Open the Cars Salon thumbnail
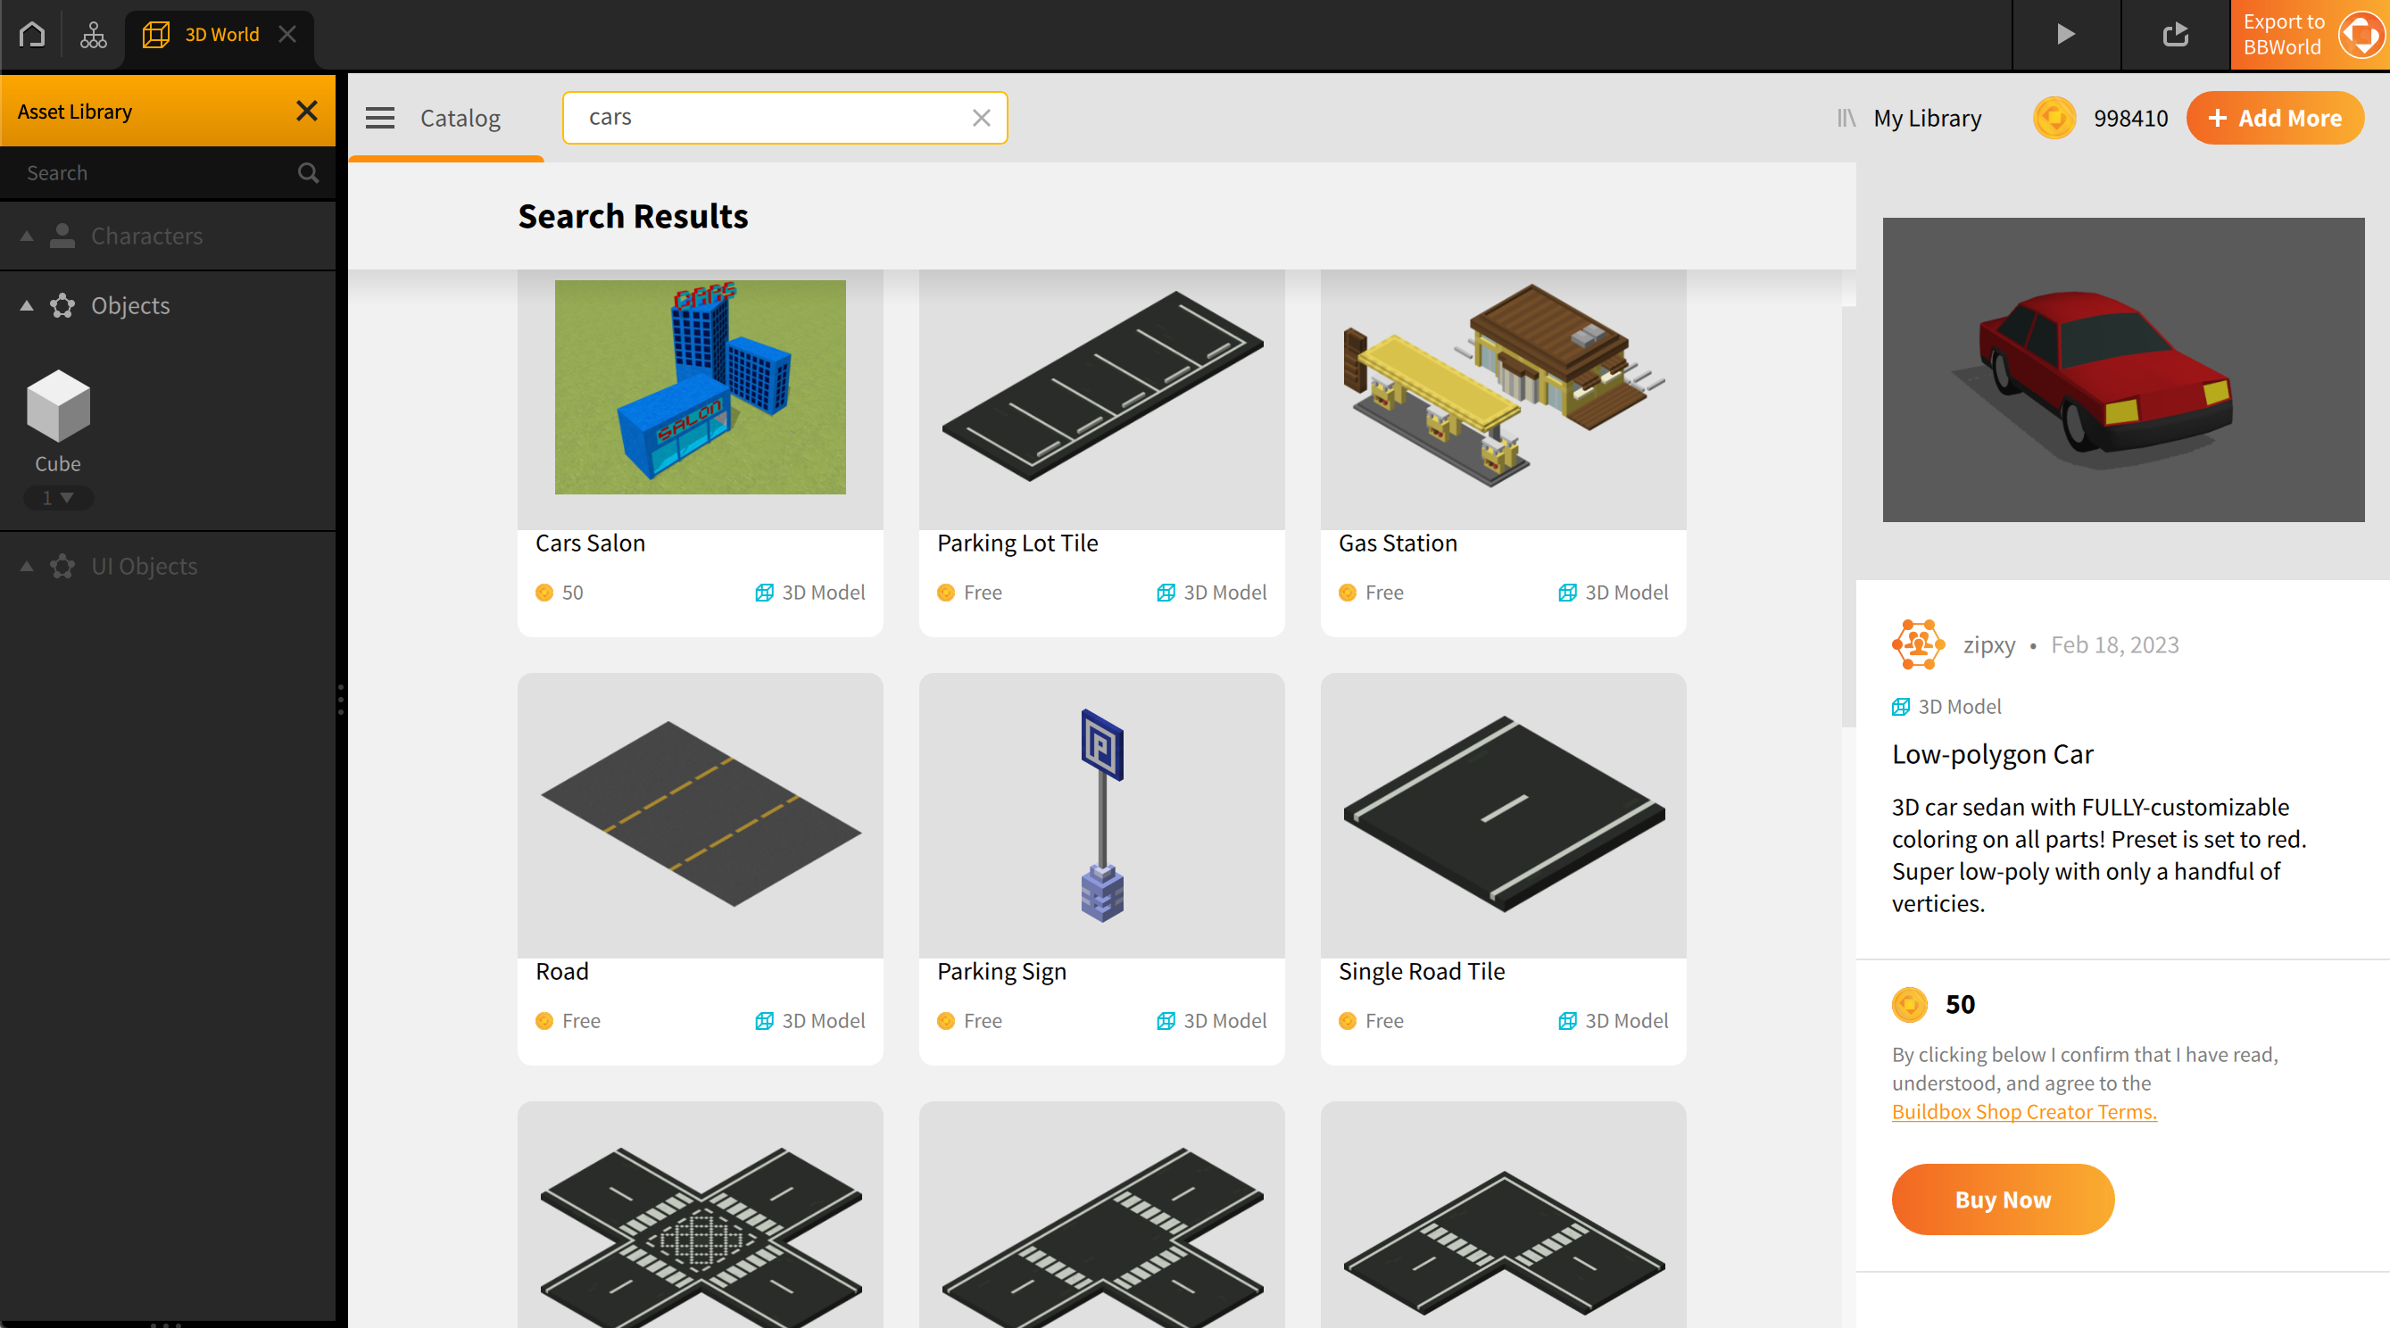Image resolution: width=2390 pixels, height=1328 pixels. tap(700, 387)
